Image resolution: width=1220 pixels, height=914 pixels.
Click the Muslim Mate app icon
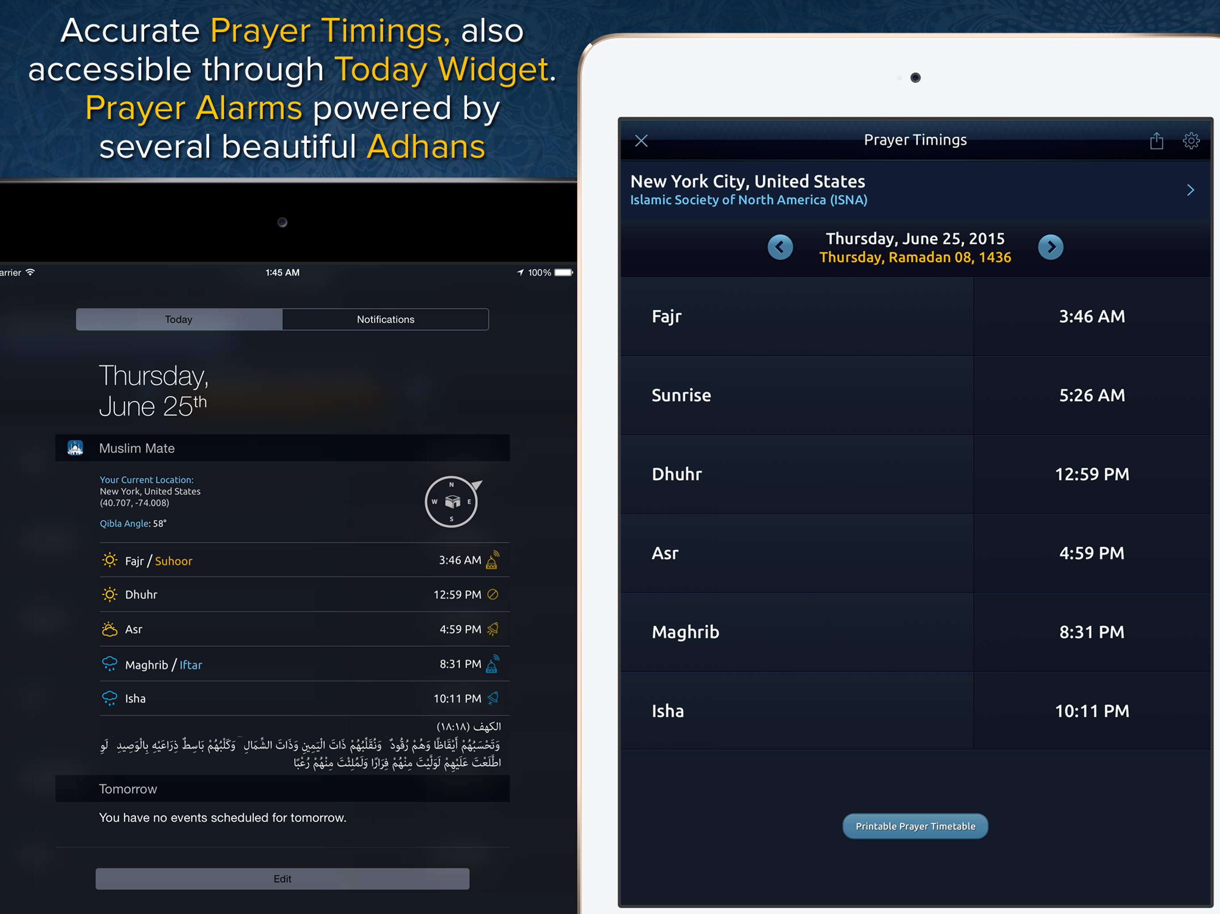pyautogui.click(x=75, y=448)
